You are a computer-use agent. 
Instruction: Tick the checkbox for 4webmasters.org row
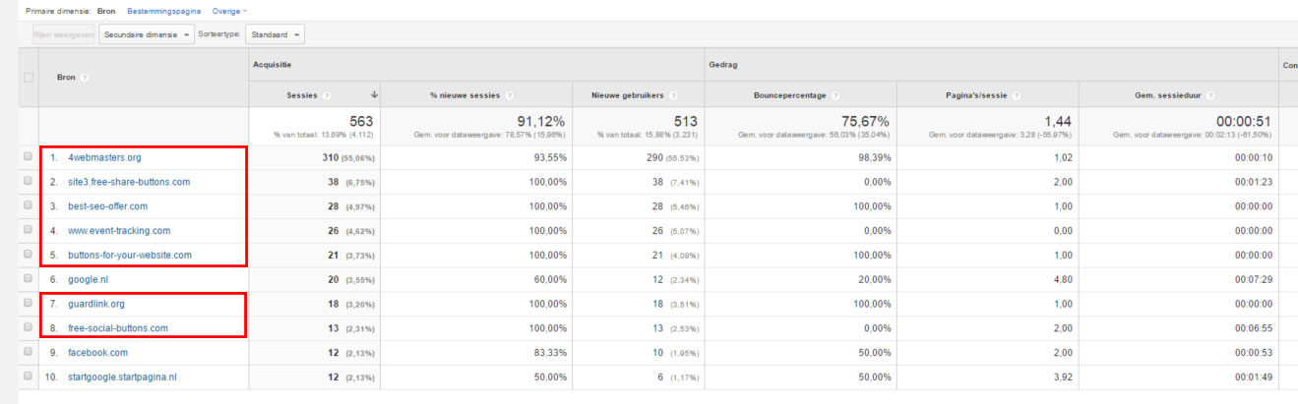pos(28,157)
